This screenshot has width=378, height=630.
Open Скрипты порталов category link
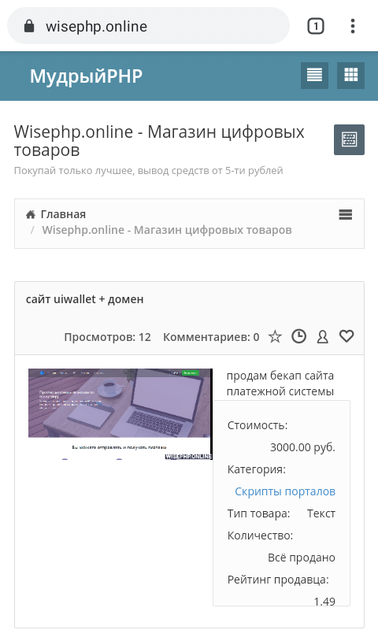(x=285, y=491)
